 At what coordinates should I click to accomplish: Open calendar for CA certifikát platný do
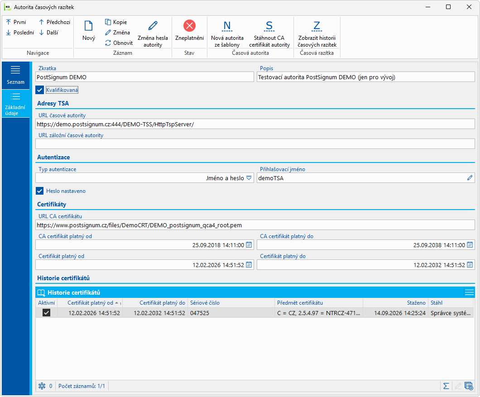[470, 245]
